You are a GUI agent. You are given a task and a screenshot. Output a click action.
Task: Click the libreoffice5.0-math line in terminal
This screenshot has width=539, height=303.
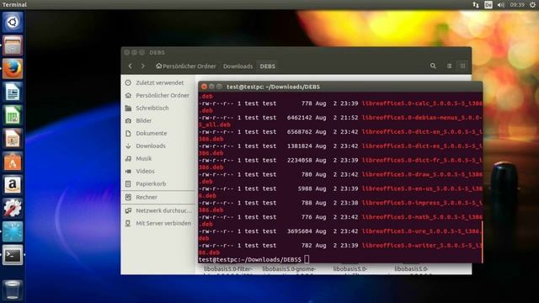coord(340,217)
